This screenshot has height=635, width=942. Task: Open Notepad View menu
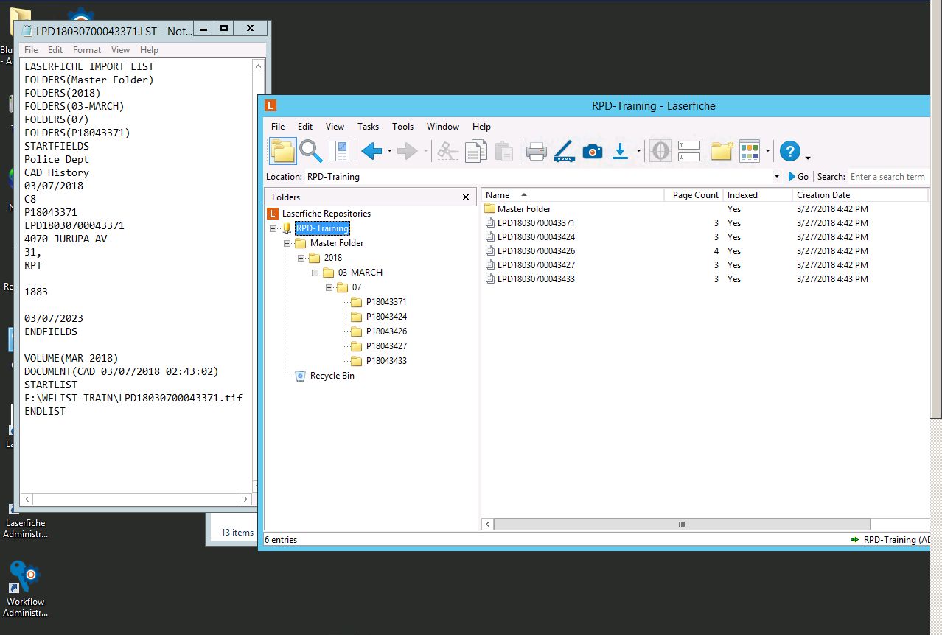click(120, 50)
